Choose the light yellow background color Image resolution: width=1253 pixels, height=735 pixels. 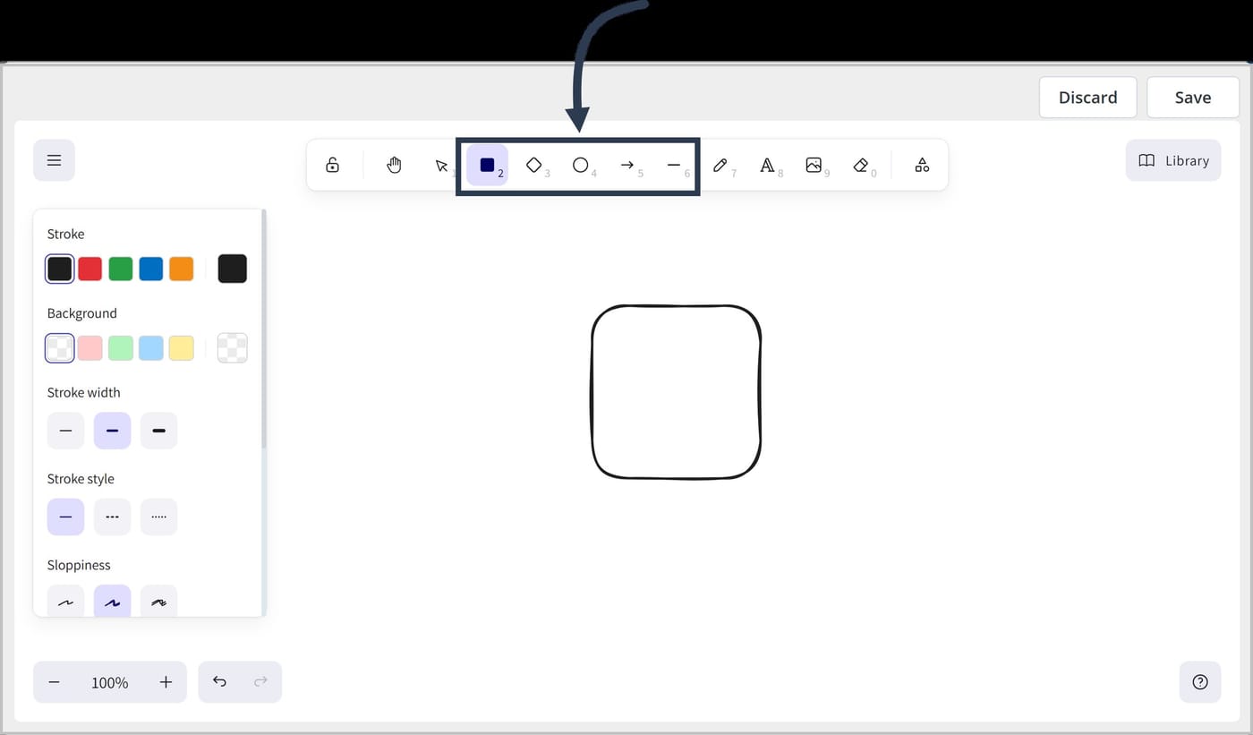(x=182, y=348)
